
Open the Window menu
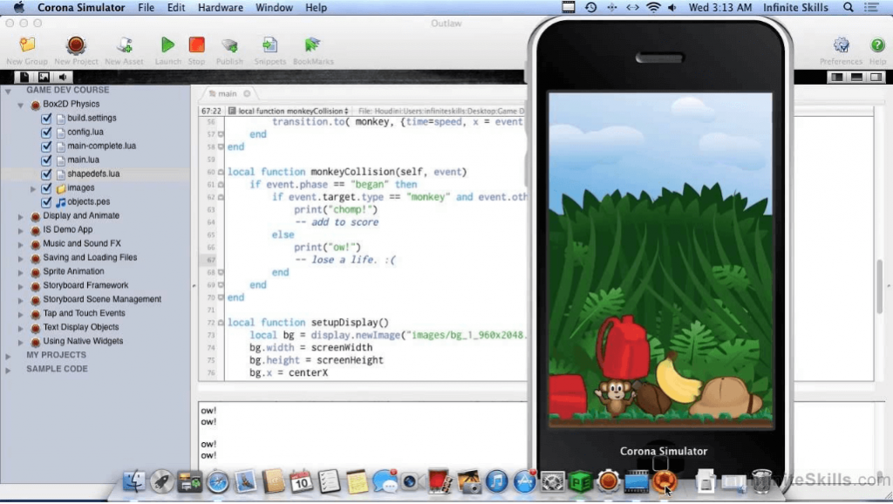[274, 7]
